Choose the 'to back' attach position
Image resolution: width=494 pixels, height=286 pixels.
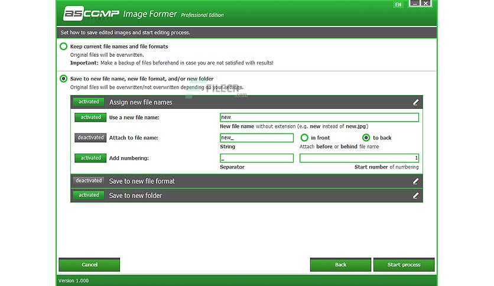(x=366, y=138)
